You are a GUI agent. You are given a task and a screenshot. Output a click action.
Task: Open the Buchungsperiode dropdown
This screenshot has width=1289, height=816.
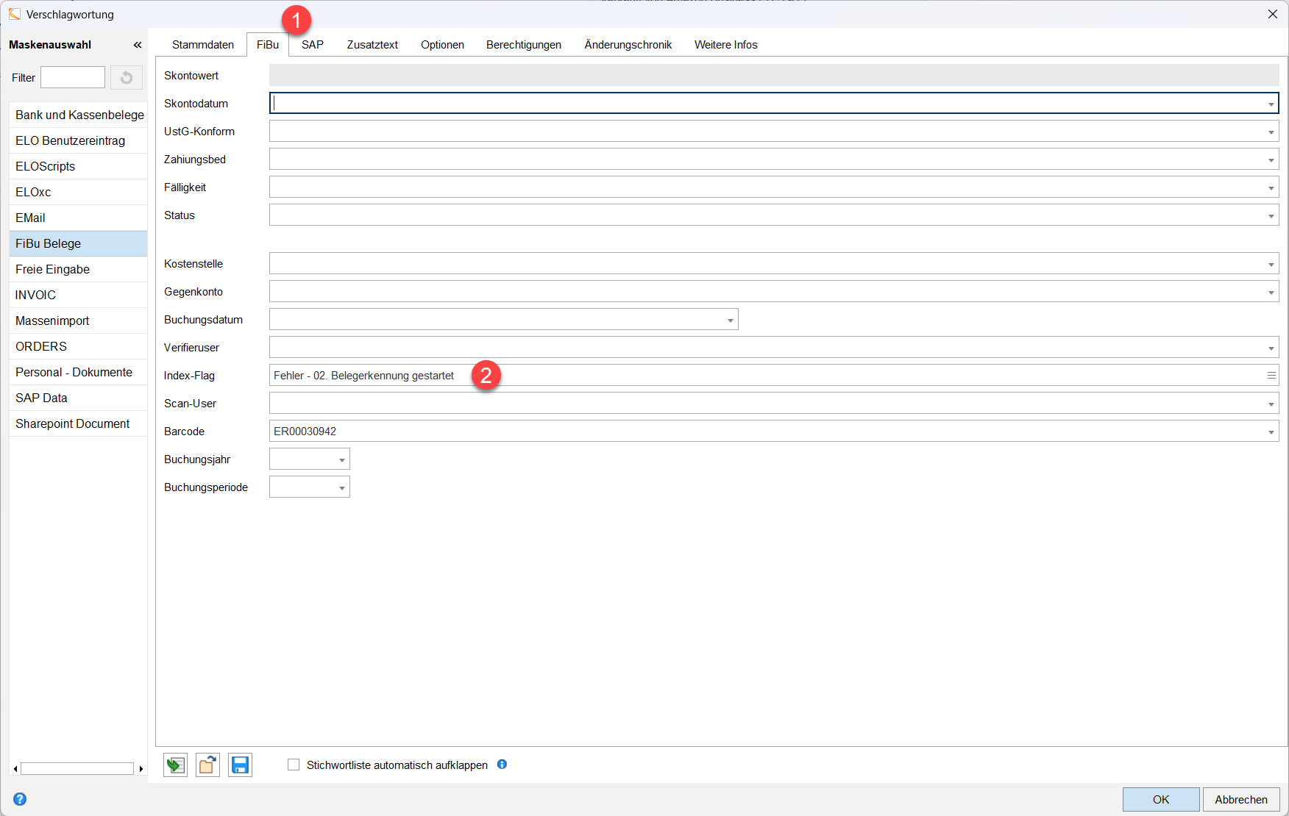tap(341, 487)
